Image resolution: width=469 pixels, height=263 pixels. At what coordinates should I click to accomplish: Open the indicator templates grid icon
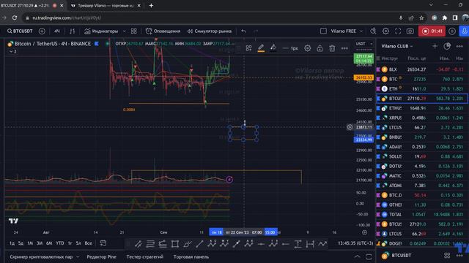click(x=133, y=31)
